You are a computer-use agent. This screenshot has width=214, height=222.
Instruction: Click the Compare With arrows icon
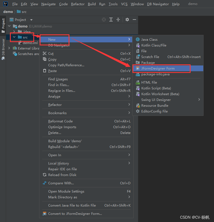pyautogui.click(x=45, y=183)
